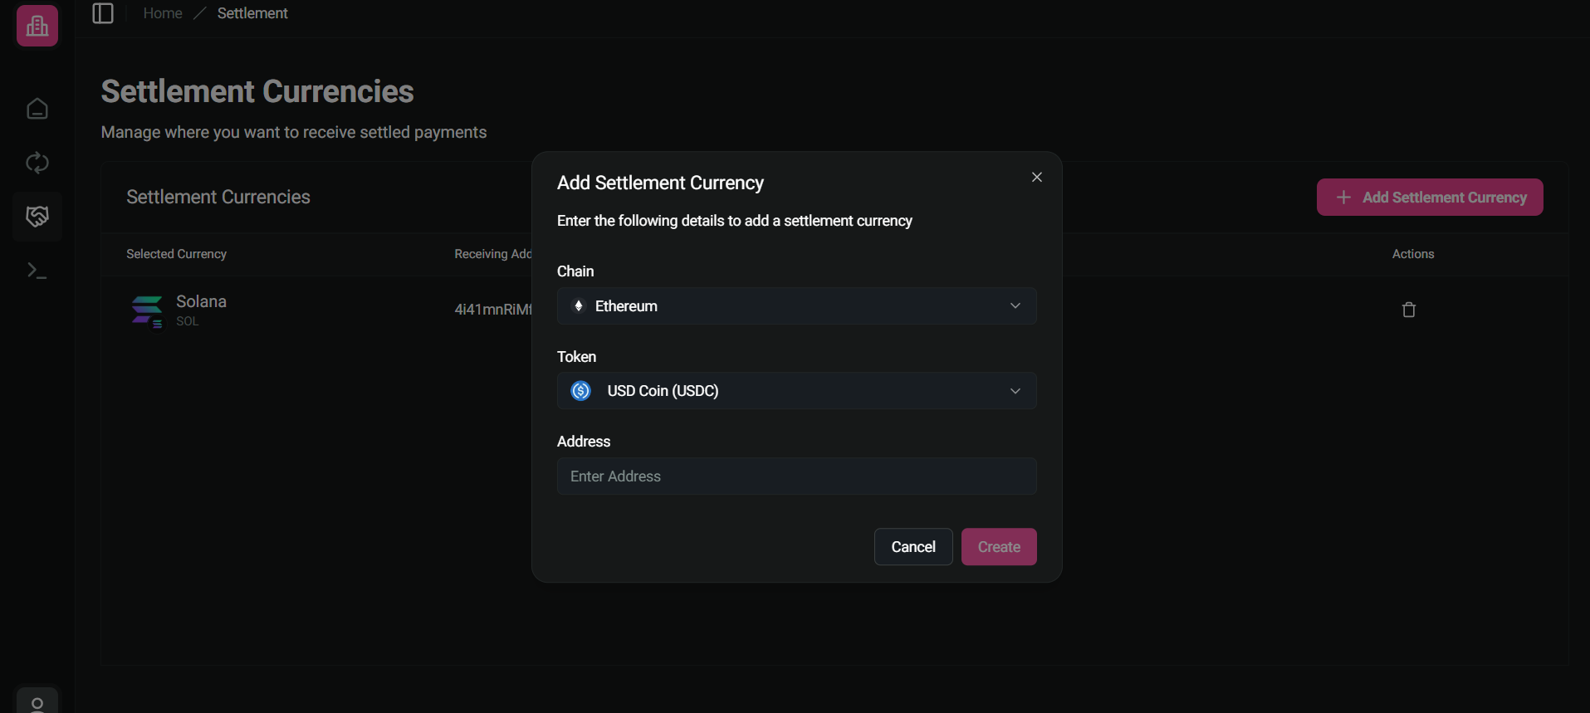Click the Chain field label
Screen dimensions: 1590x713
click(x=575, y=271)
